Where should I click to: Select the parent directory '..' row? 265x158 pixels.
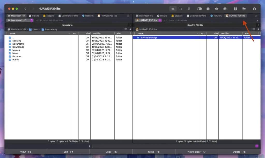[x=68, y=37]
